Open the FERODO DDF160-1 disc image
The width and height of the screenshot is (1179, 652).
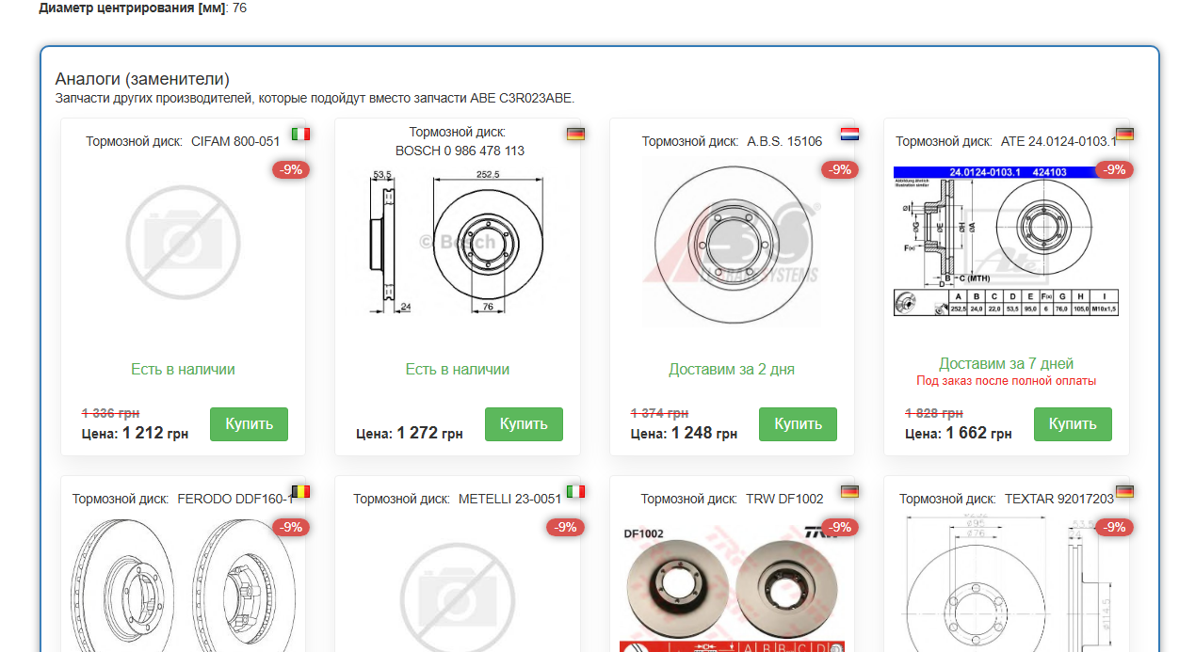point(183,583)
